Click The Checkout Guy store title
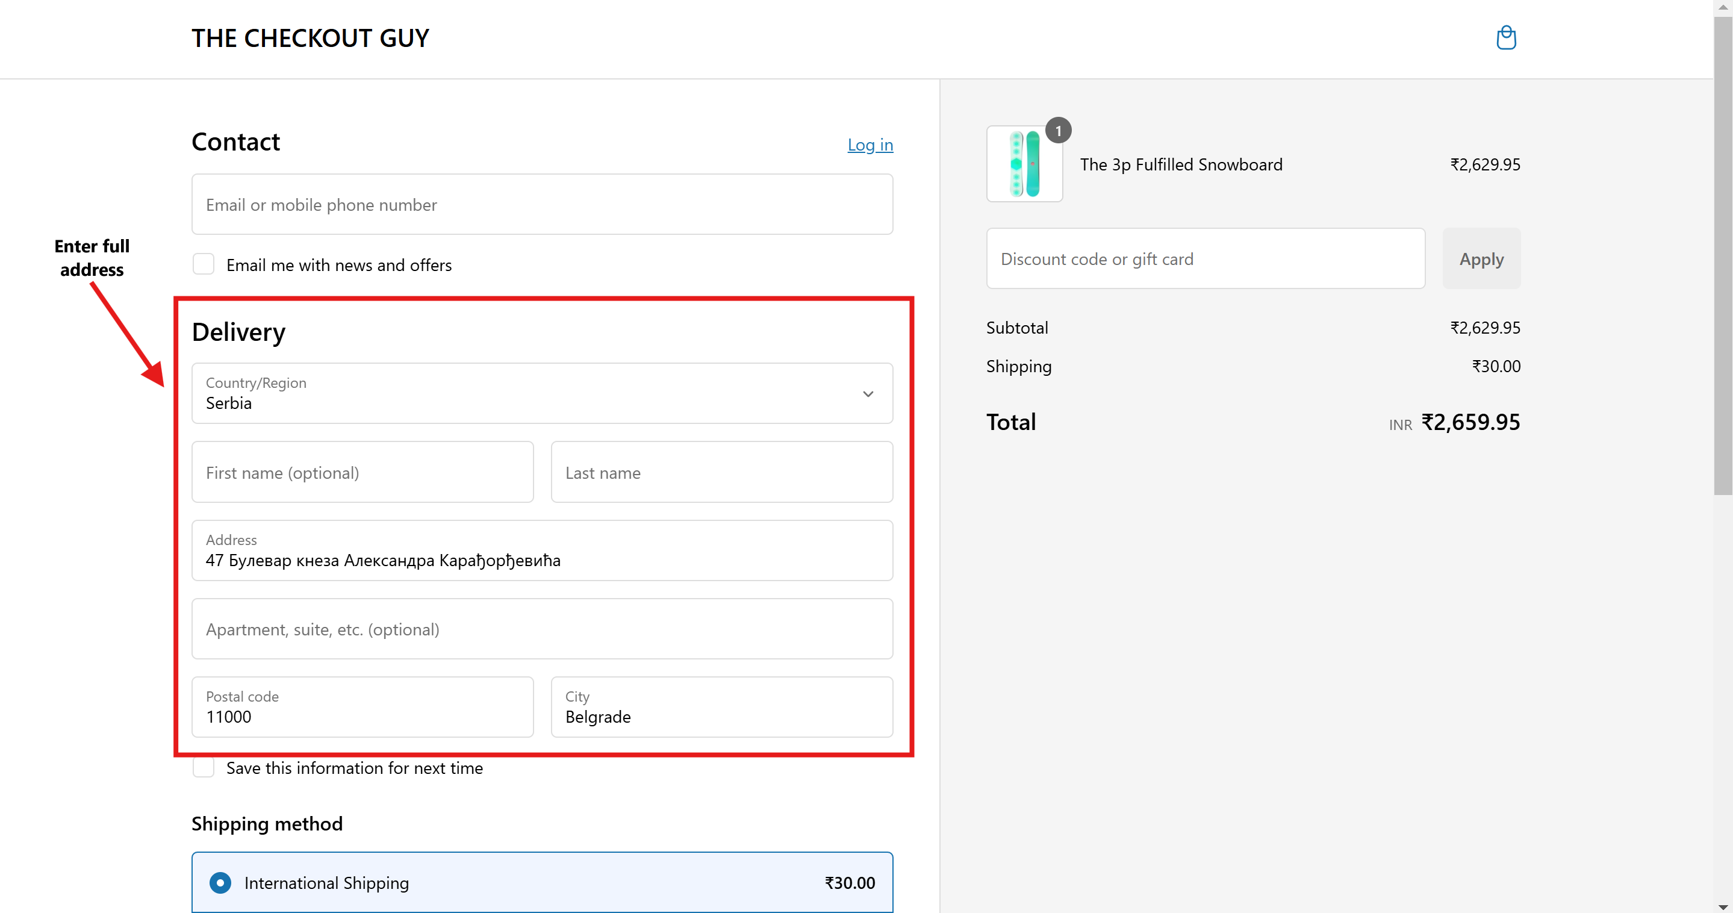The width and height of the screenshot is (1733, 913). (x=310, y=39)
